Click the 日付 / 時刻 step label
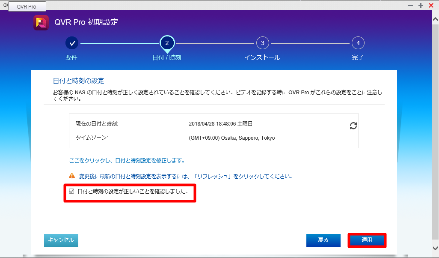The height and width of the screenshot is (258, 439). click(167, 57)
